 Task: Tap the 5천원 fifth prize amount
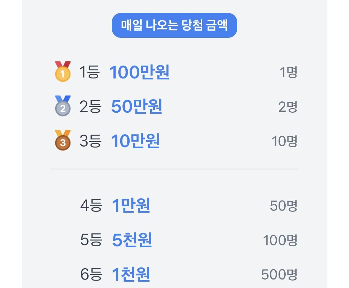[132, 240]
